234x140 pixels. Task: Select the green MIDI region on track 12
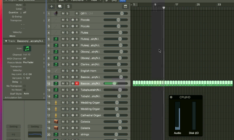click(183, 83)
